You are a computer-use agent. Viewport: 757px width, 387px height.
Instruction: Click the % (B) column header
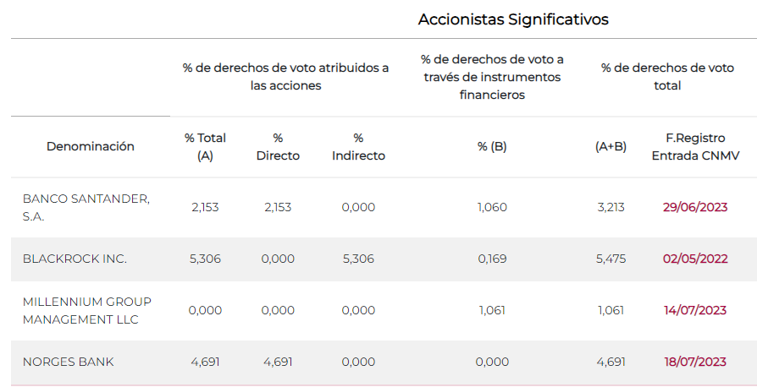coord(492,146)
